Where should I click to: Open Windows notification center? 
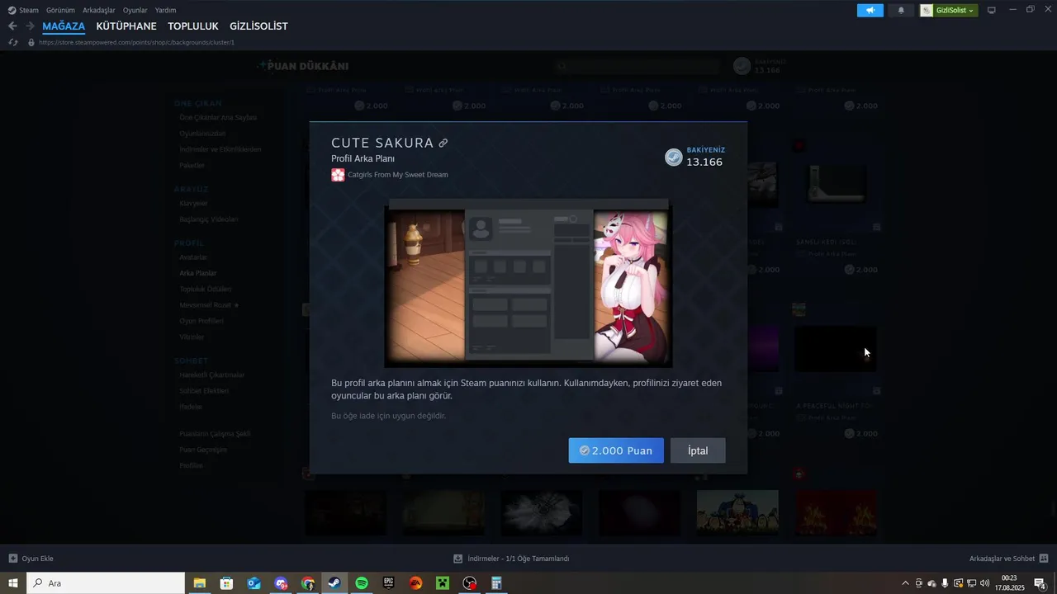(x=1040, y=583)
